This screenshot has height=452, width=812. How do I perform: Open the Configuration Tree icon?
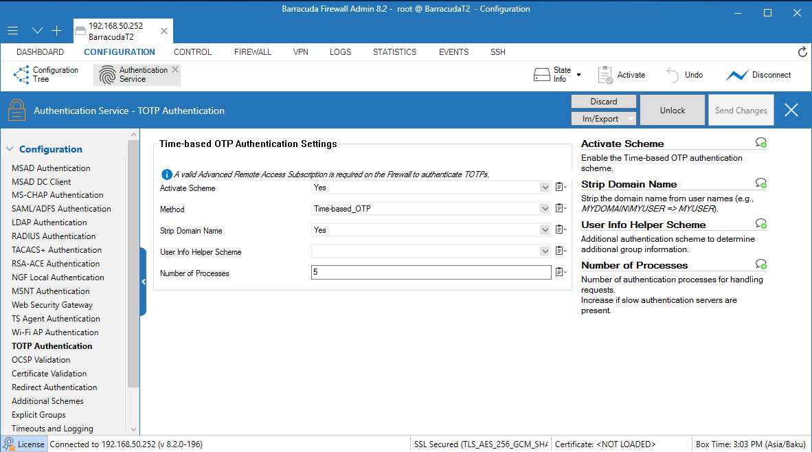click(x=21, y=75)
